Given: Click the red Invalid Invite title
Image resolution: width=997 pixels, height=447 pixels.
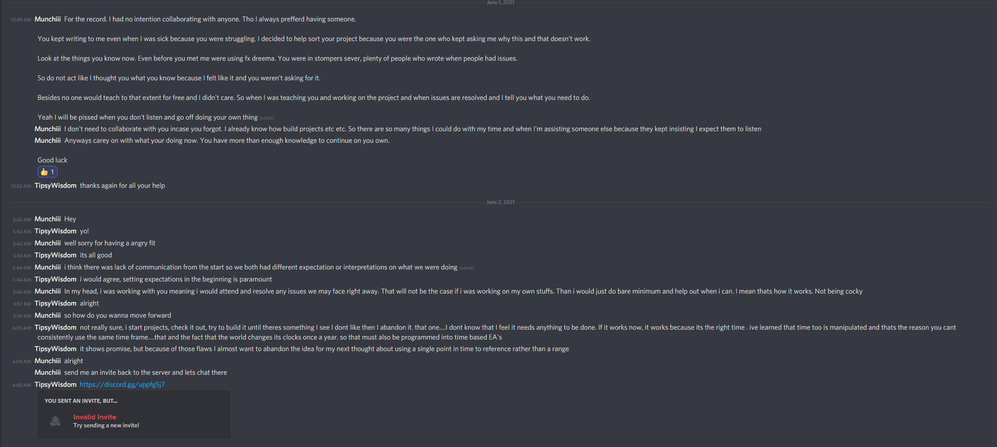Looking at the screenshot, I should pyautogui.click(x=95, y=417).
